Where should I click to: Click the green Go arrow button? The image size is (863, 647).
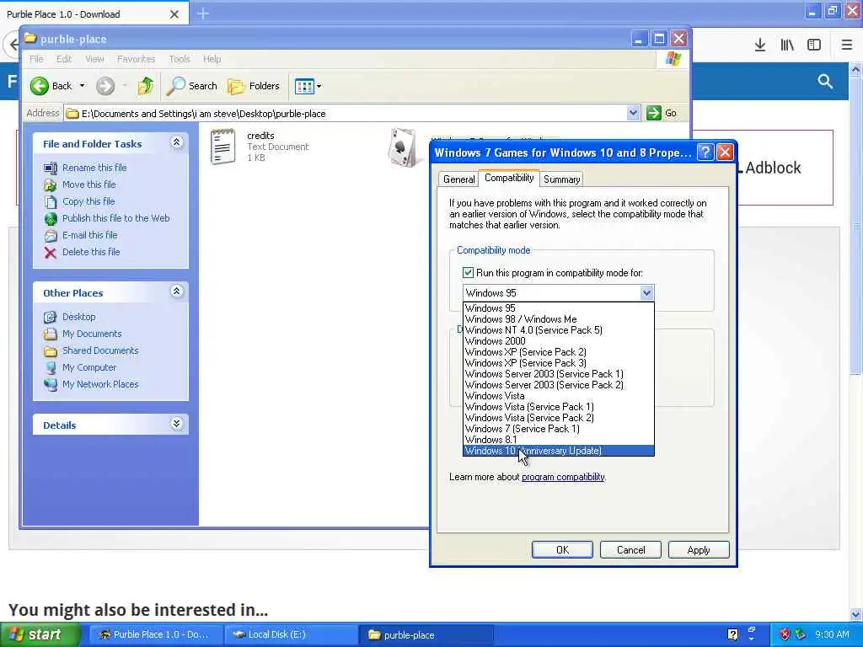point(653,113)
